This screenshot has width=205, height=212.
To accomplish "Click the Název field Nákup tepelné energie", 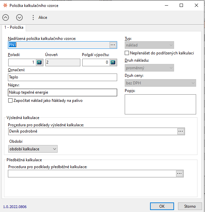I will pyautogui.click(x=63, y=92).
